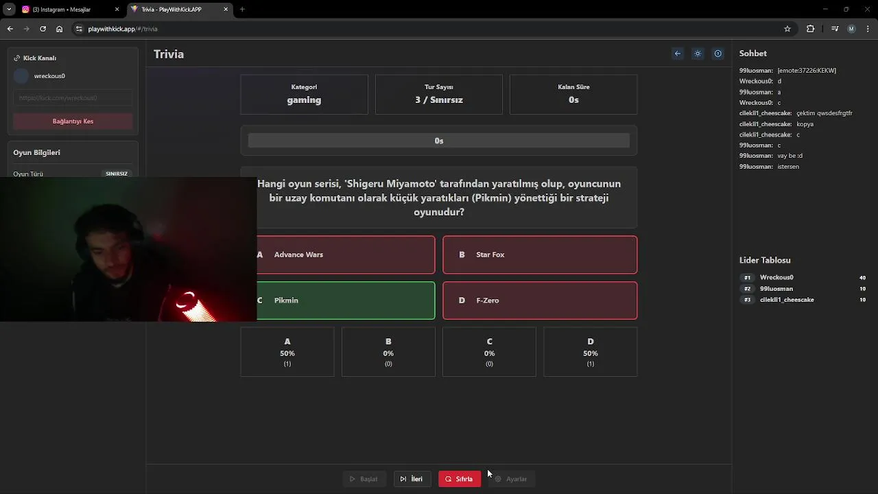The width and height of the screenshot is (878, 494).
Task: Reload the page with refresh icon
Action: coord(43,29)
